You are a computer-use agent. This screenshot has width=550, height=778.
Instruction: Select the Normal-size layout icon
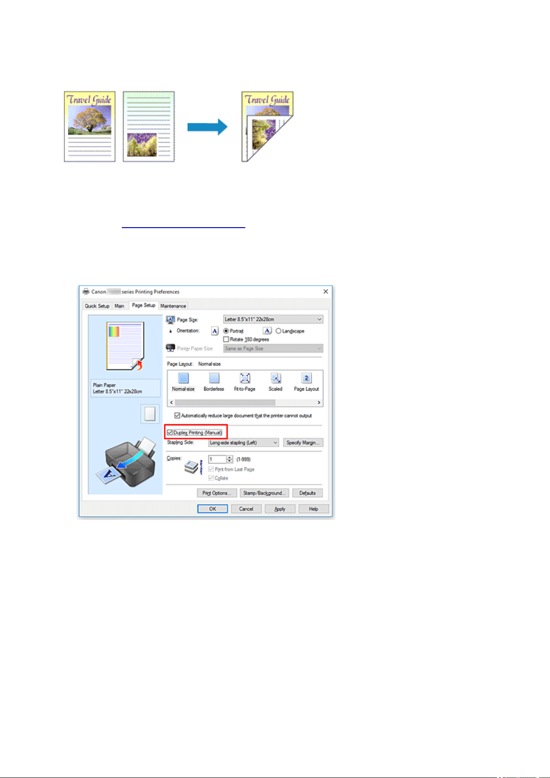[x=183, y=378]
